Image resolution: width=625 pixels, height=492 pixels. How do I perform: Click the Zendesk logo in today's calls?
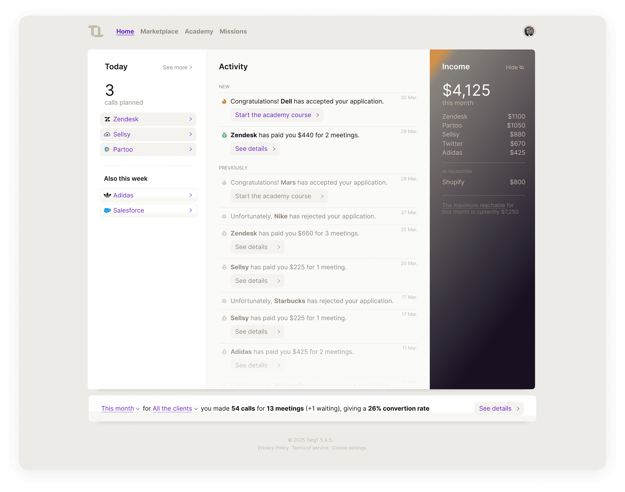[x=107, y=119]
